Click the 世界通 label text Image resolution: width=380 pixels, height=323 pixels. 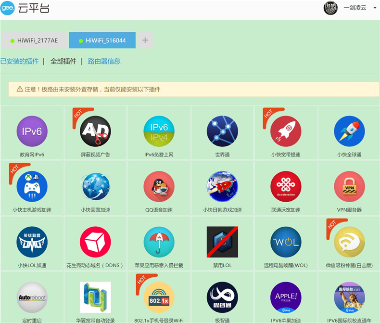(222, 155)
